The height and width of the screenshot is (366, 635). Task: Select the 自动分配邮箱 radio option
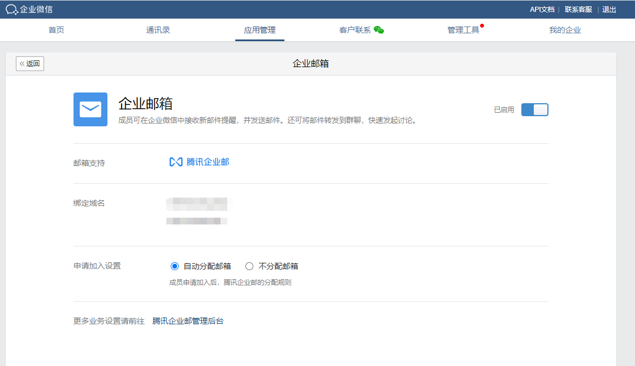(x=175, y=266)
